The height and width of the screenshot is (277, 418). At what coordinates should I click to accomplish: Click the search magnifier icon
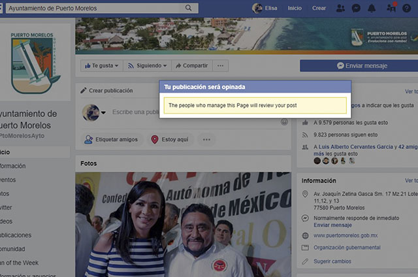[189, 8]
